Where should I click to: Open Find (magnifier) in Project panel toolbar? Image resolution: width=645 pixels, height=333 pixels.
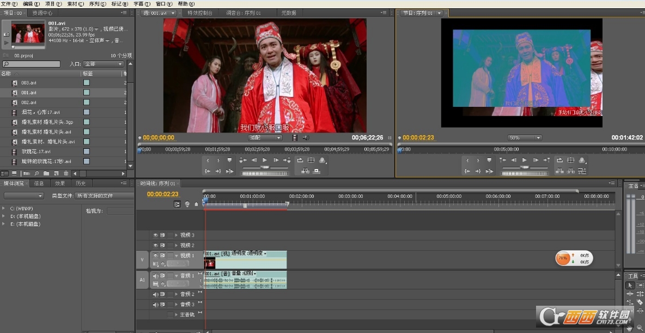[x=36, y=173]
